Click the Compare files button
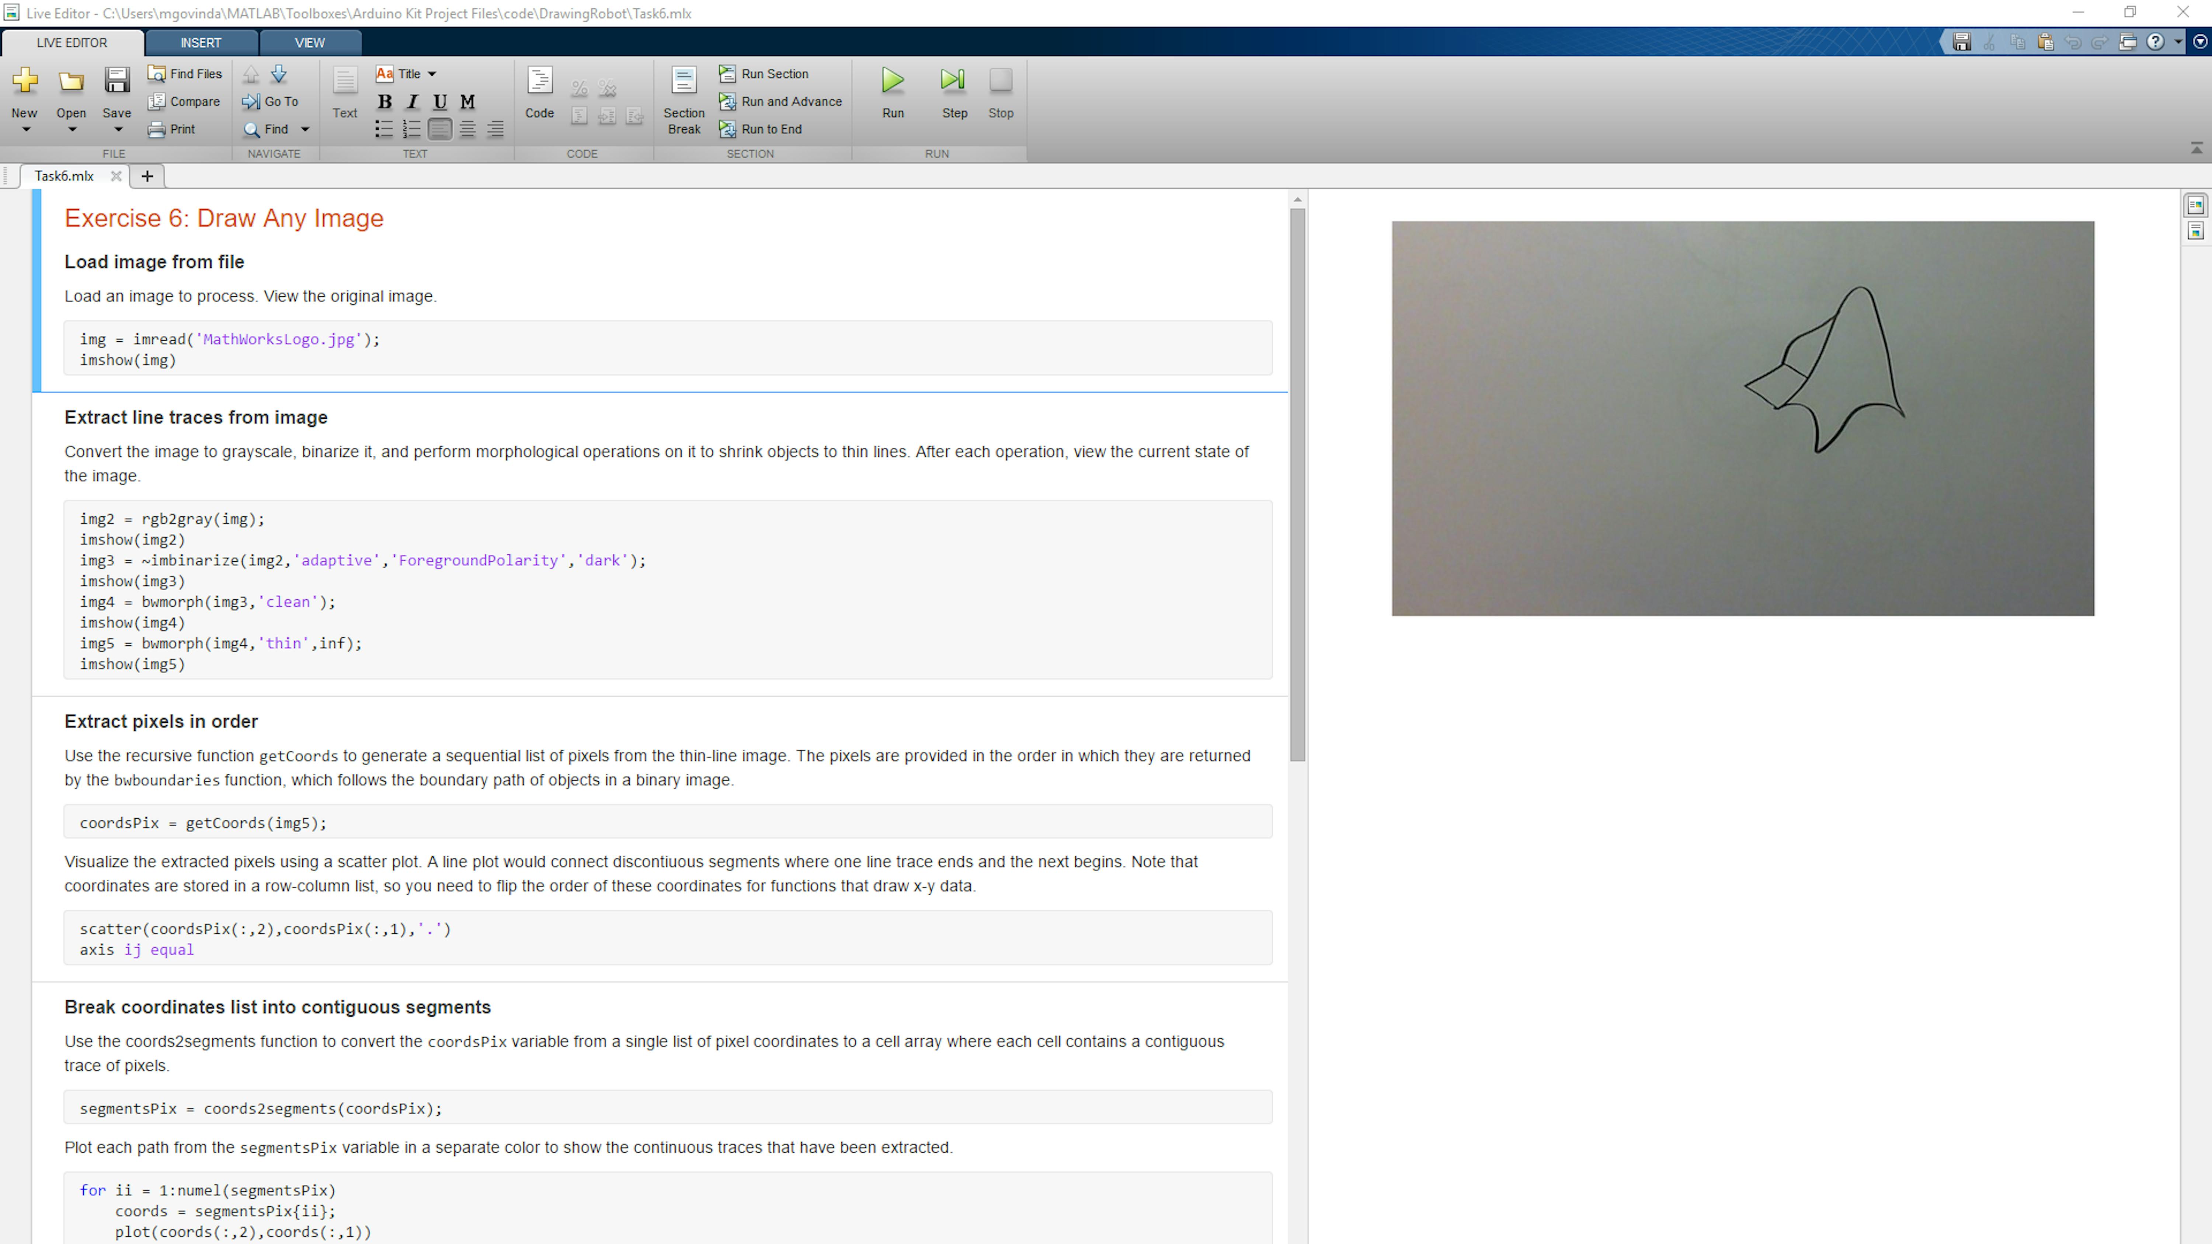This screenshot has height=1244, width=2212. tap(184, 101)
